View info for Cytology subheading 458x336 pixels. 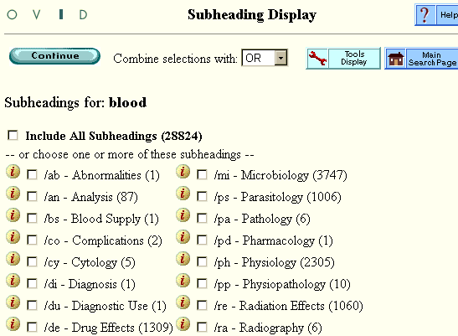coord(13,259)
